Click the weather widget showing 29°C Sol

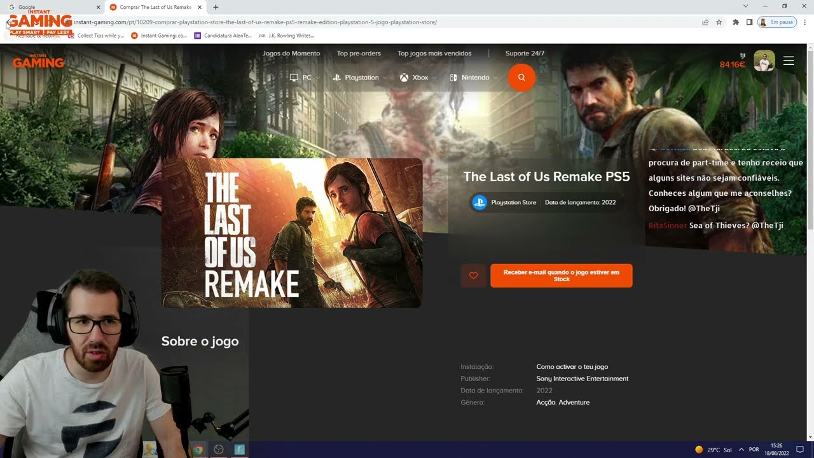[x=714, y=449]
